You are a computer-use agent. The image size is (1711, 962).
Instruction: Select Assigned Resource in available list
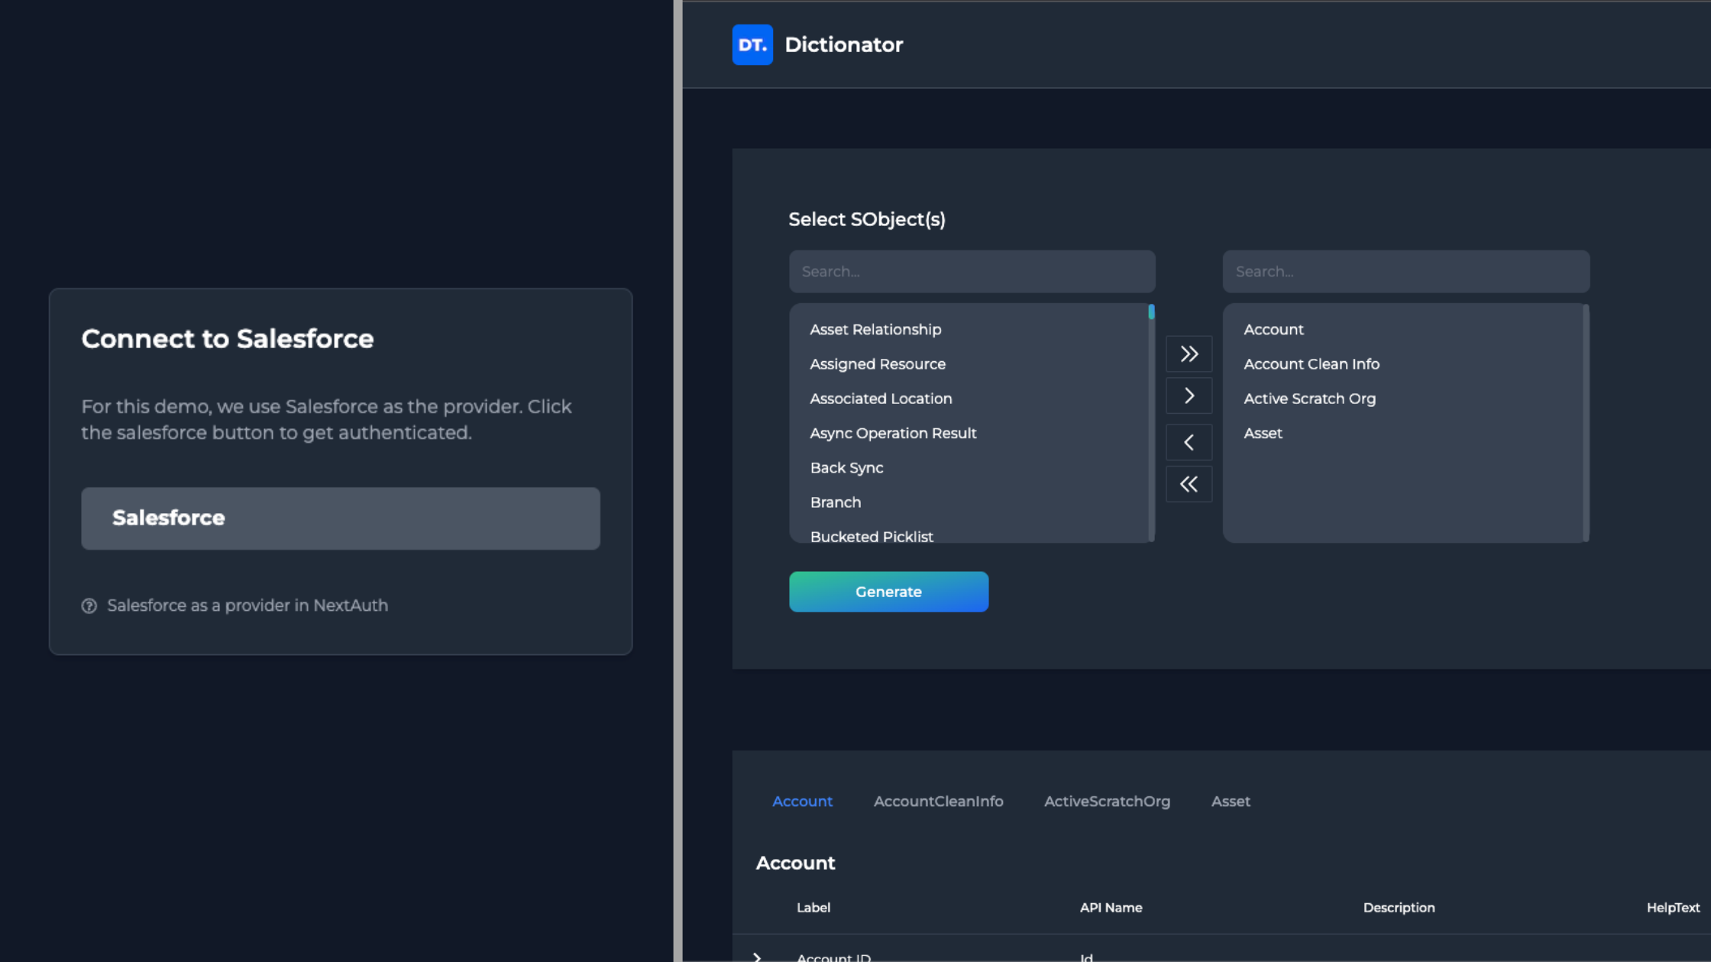[x=878, y=364]
